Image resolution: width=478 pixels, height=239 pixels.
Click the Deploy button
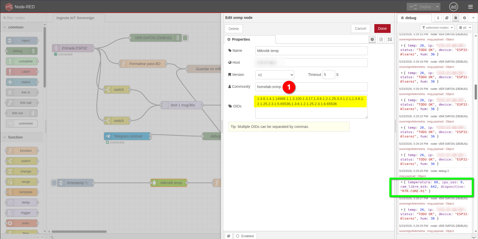[x=420, y=7]
